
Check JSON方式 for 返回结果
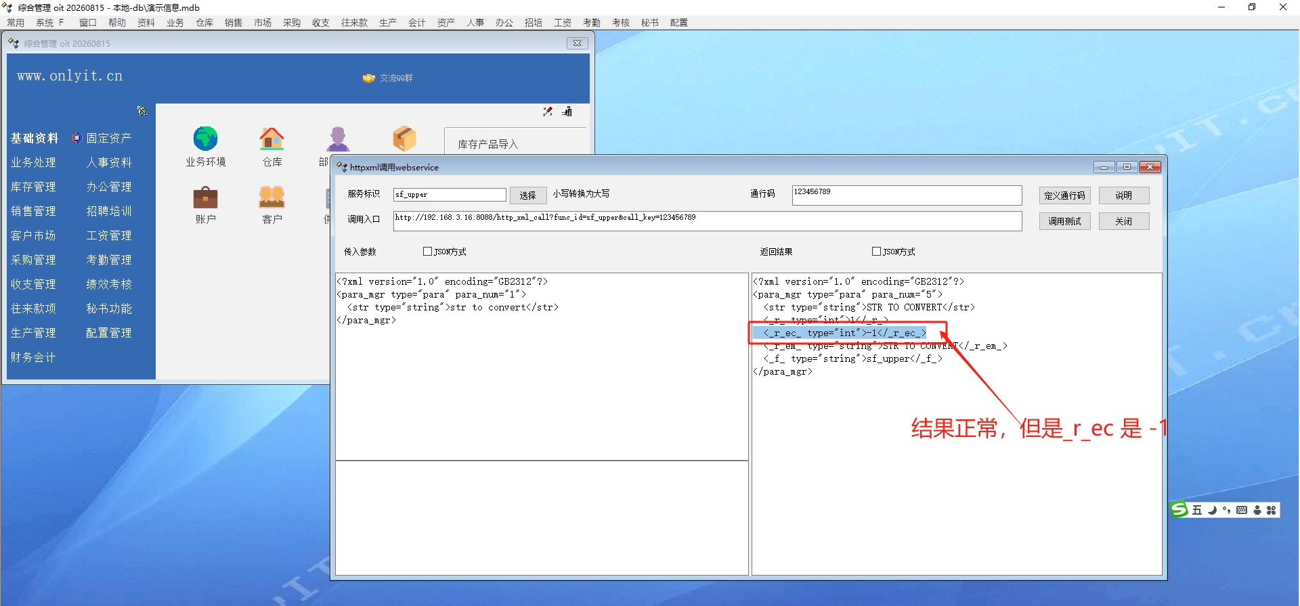pos(876,252)
